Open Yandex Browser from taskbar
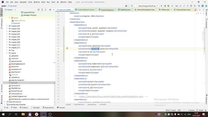This screenshot has height=117, width=208. (x=37, y=114)
